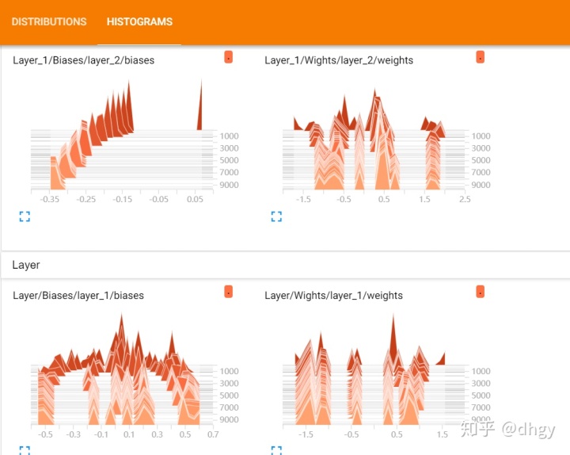The image size is (570, 455).
Task: Click the Layer/Wights/layer_1/weights chart title
Action: [x=334, y=295]
